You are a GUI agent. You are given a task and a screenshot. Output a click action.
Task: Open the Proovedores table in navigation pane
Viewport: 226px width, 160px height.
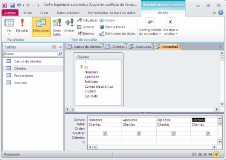tap(24, 76)
